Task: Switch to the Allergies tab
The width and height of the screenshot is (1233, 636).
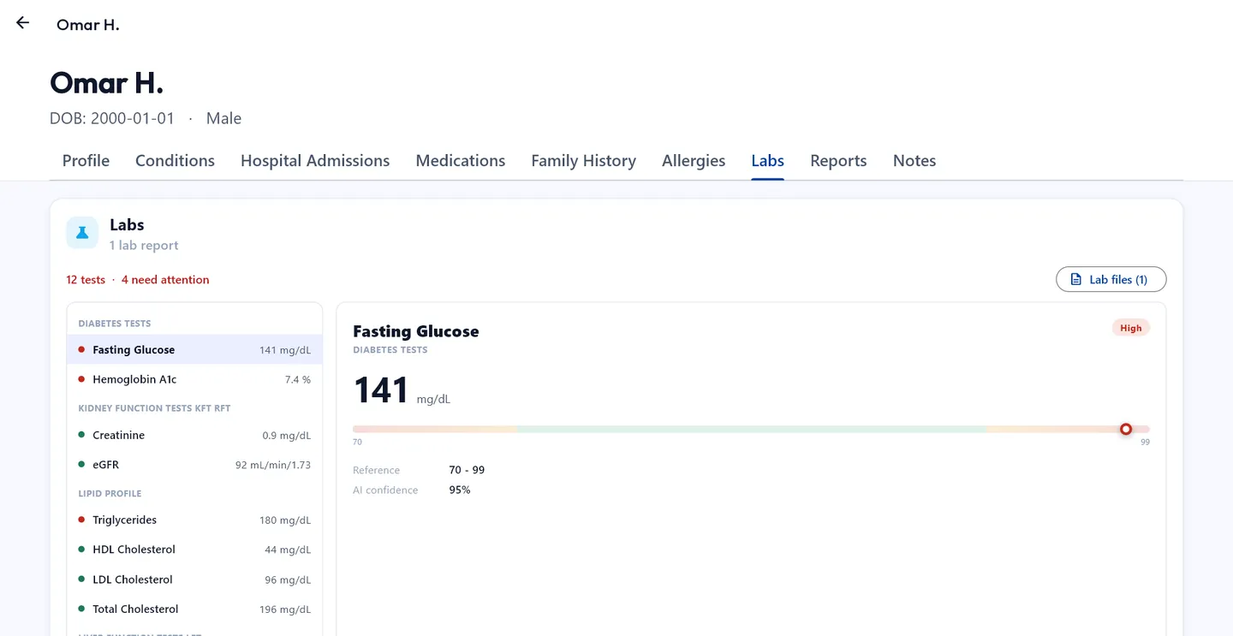Action: pos(694,161)
